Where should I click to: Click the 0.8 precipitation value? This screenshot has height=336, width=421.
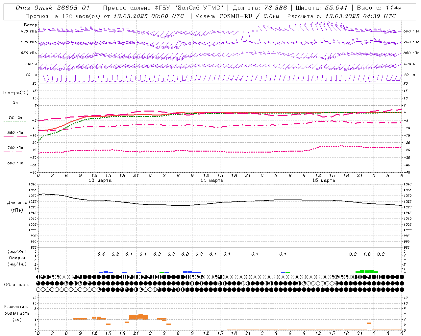point(185,254)
